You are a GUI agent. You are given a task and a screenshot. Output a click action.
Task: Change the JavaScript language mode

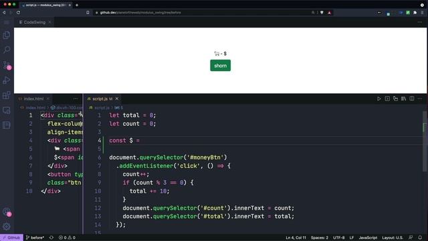368,238
